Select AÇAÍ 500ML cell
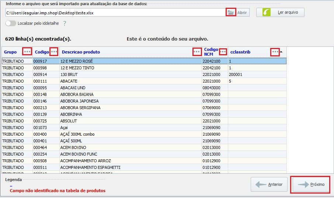Screen dimensions: 334x198 click(x=131, y=141)
